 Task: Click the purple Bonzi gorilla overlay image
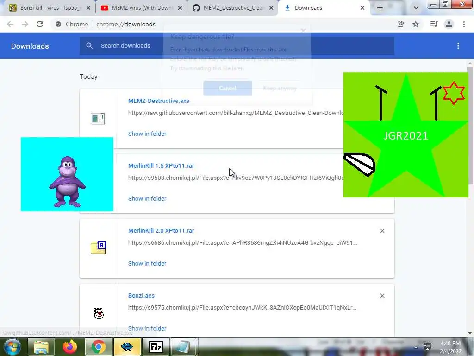point(67,174)
